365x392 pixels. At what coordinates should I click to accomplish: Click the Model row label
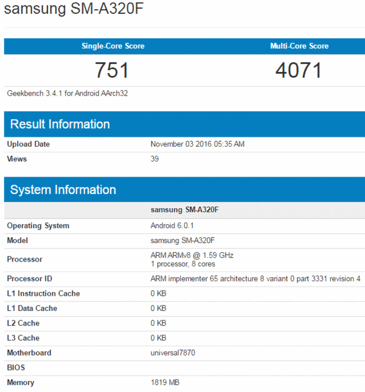pos(17,240)
